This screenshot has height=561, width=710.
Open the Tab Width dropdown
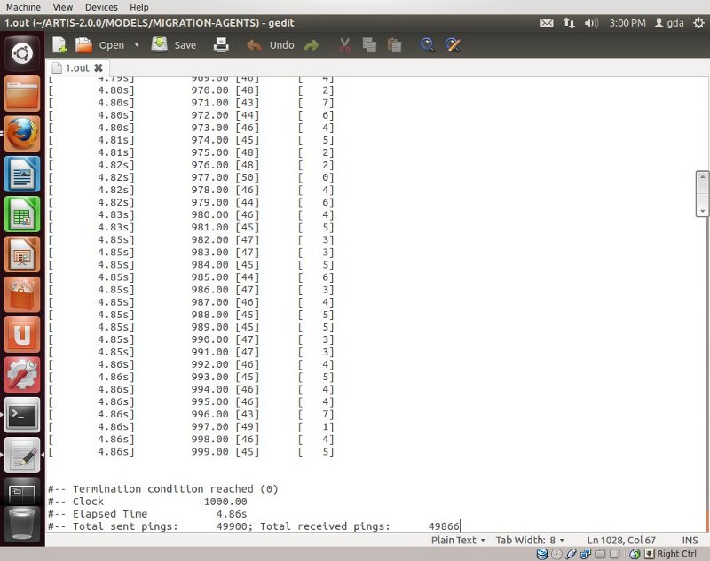pos(531,540)
